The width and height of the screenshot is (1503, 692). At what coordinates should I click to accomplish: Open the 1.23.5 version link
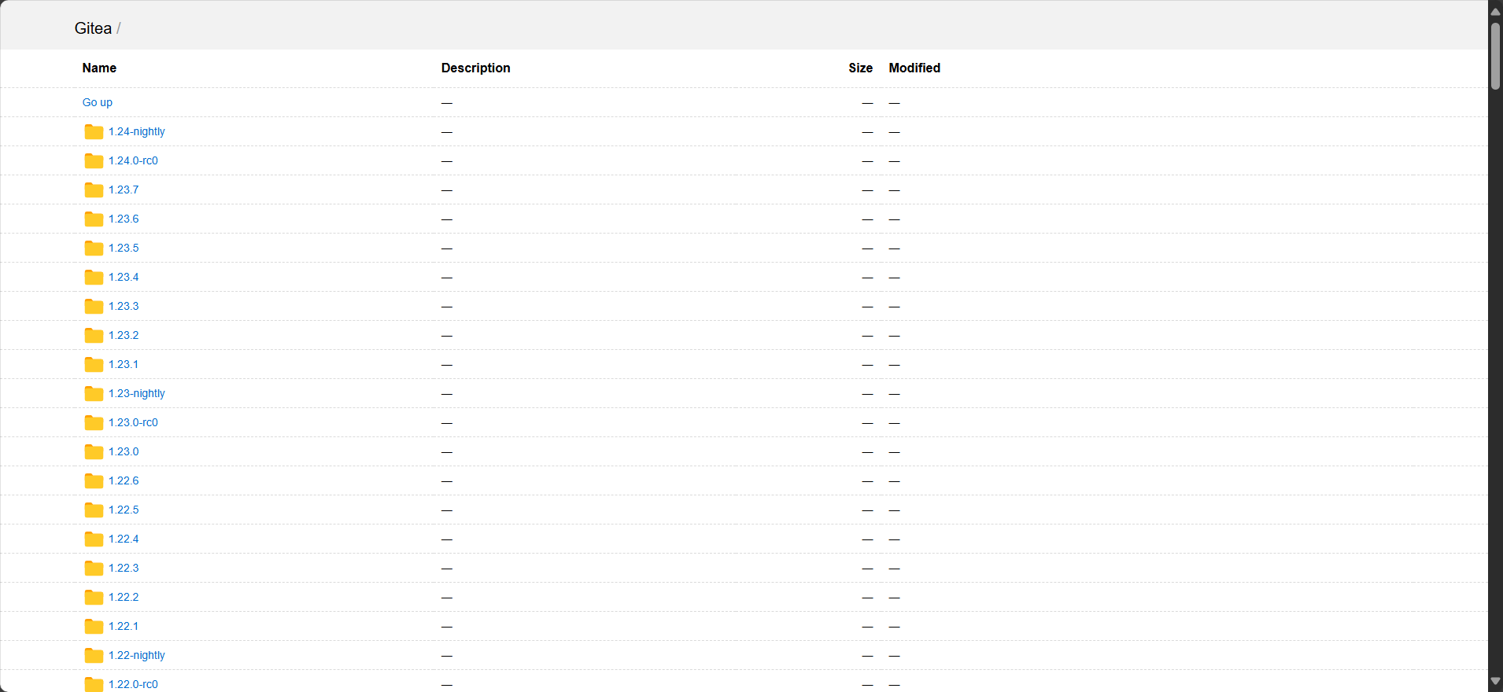point(124,248)
